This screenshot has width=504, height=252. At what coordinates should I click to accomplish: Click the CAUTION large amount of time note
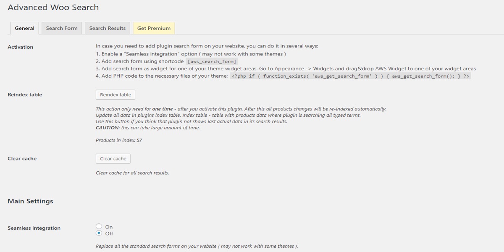pyautogui.click(x=148, y=128)
